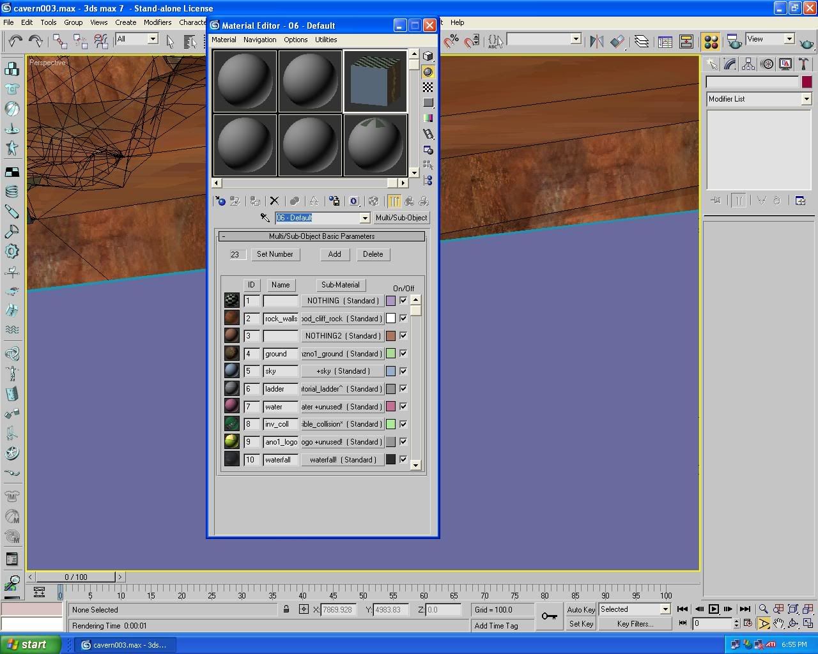
Task: Toggle the On/Off checkbox for ano1_logo
Action: 403,441
